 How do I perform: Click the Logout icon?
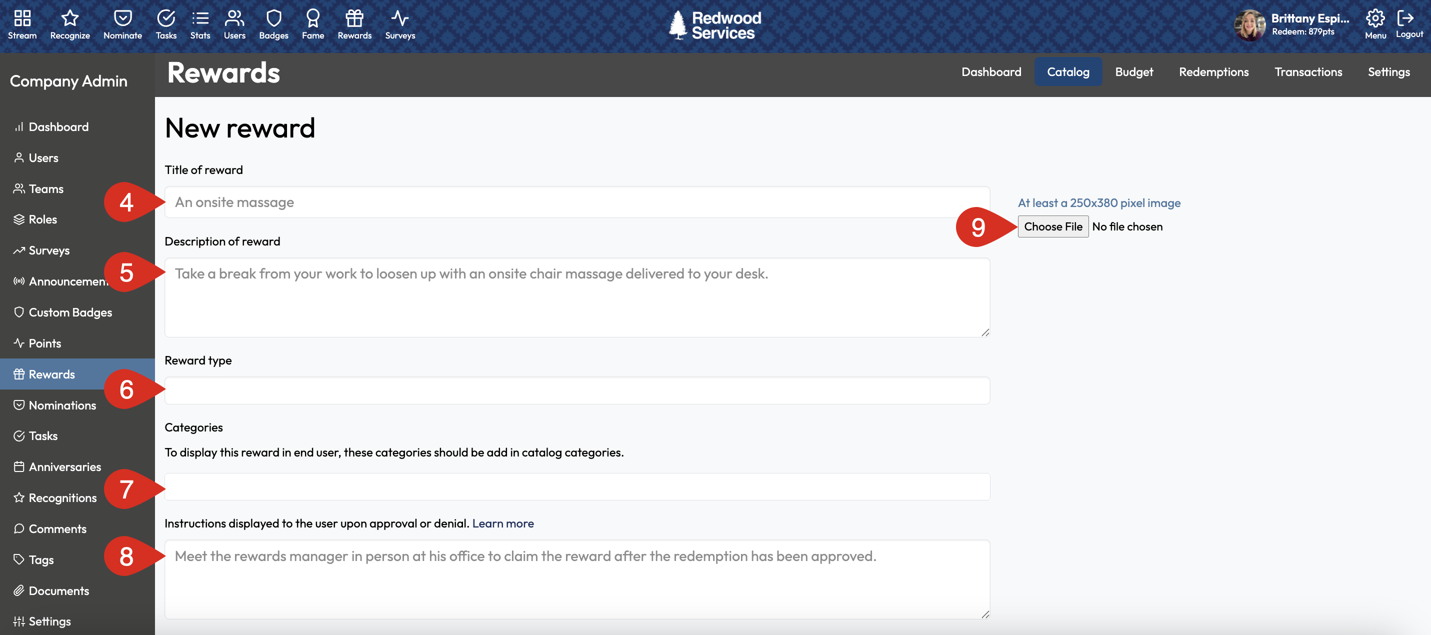click(1409, 23)
